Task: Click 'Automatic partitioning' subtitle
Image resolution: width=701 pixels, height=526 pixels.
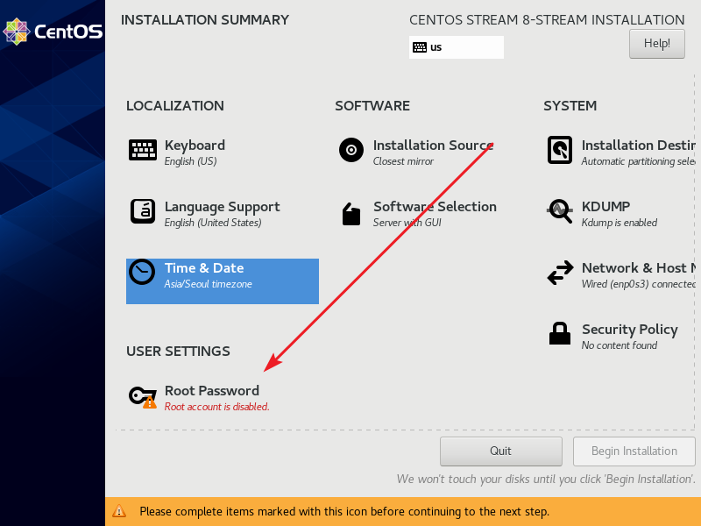Action: click(x=639, y=161)
